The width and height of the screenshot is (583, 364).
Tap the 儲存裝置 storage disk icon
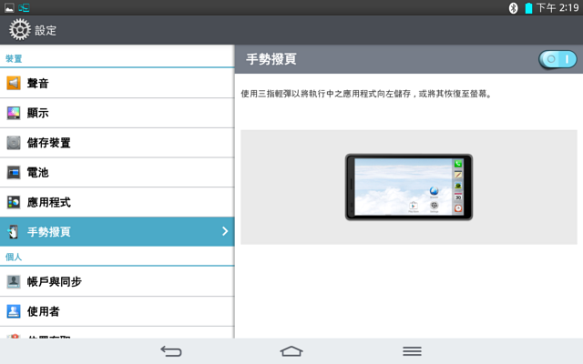tap(14, 142)
